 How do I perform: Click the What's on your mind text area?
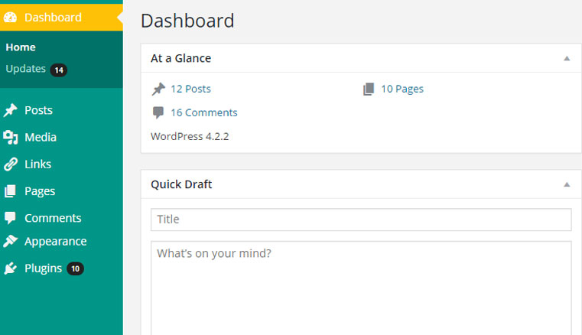pyautogui.click(x=361, y=288)
